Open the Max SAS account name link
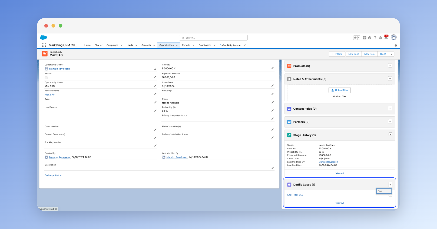This screenshot has width=437, height=229. [50, 95]
